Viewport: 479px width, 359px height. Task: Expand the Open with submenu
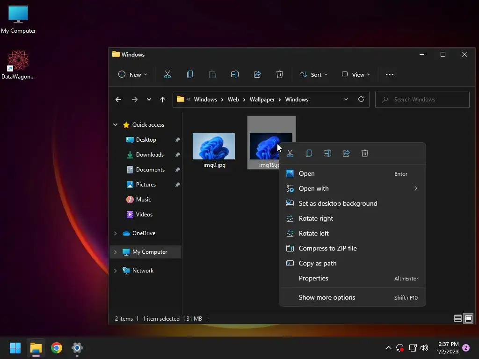point(353,188)
